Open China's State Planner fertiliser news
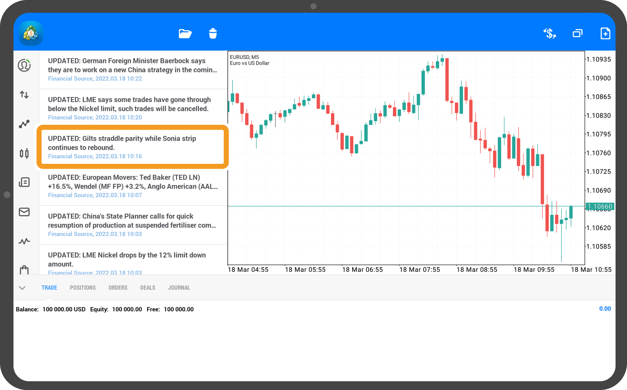 (x=133, y=225)
